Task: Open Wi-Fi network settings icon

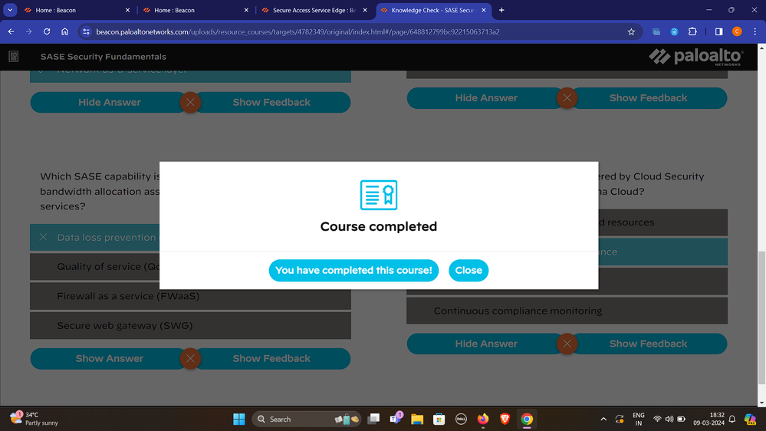Action: [x=658, y=419]
